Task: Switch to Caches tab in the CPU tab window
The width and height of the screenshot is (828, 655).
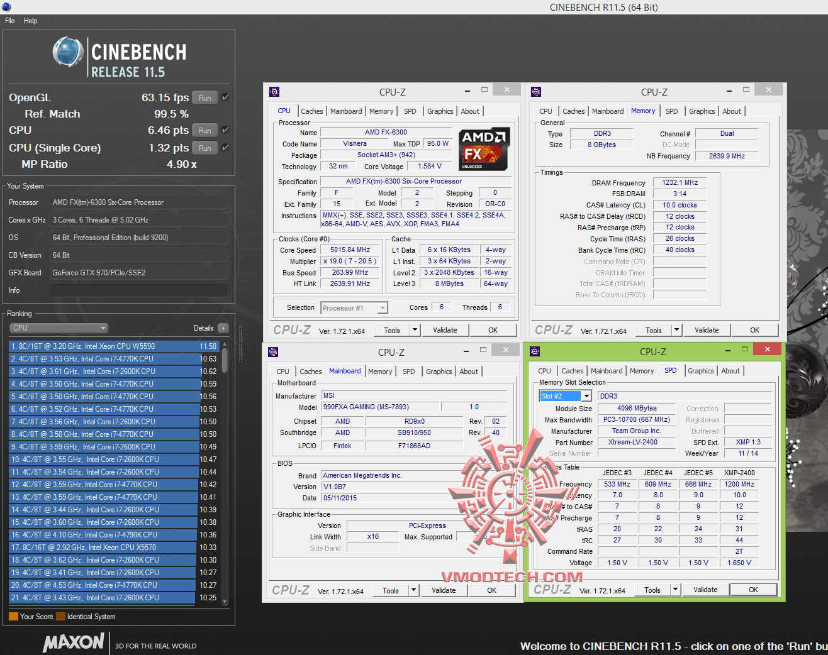Action: tap(311, 111)
